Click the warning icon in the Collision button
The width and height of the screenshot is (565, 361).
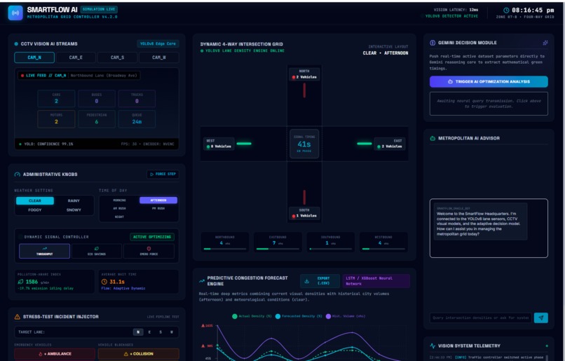pos(125,354)
